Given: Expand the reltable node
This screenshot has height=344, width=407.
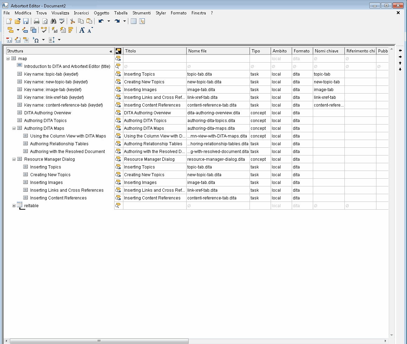Looking at the screenshot, I should coord(14,206).
